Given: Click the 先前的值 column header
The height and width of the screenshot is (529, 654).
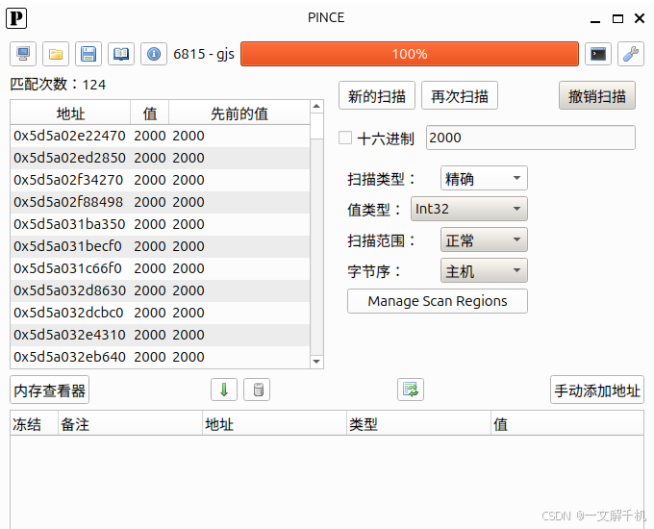Looking at the screenshot, I should click(x=239, y=113).
